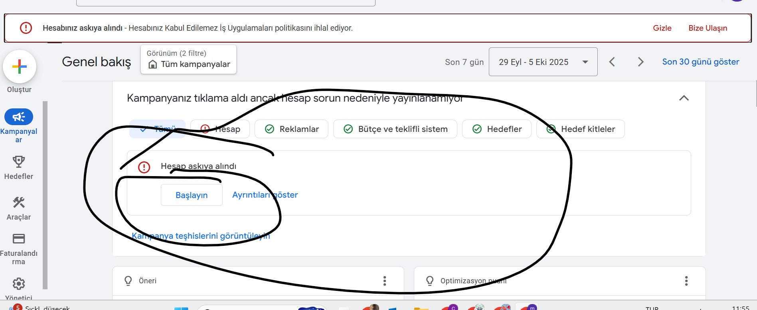Open the Tüm kampanyalar view filter

[188, 59]
